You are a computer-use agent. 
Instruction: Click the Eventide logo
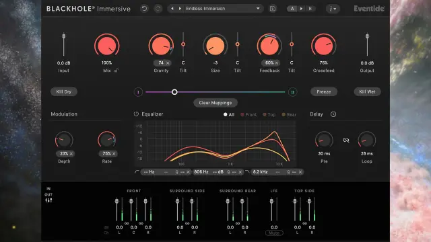click(369, 9)
